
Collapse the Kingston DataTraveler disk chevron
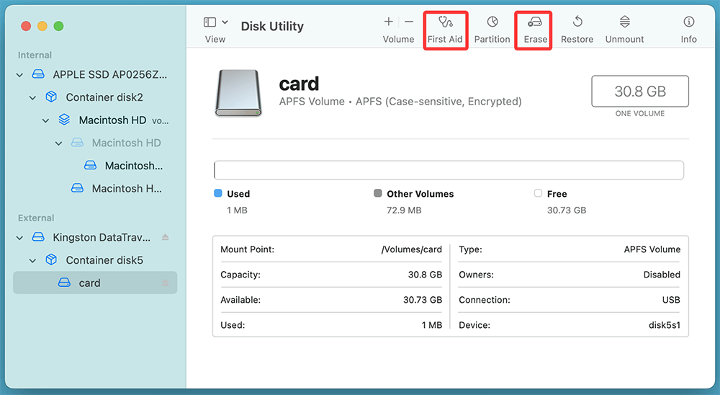19,238
